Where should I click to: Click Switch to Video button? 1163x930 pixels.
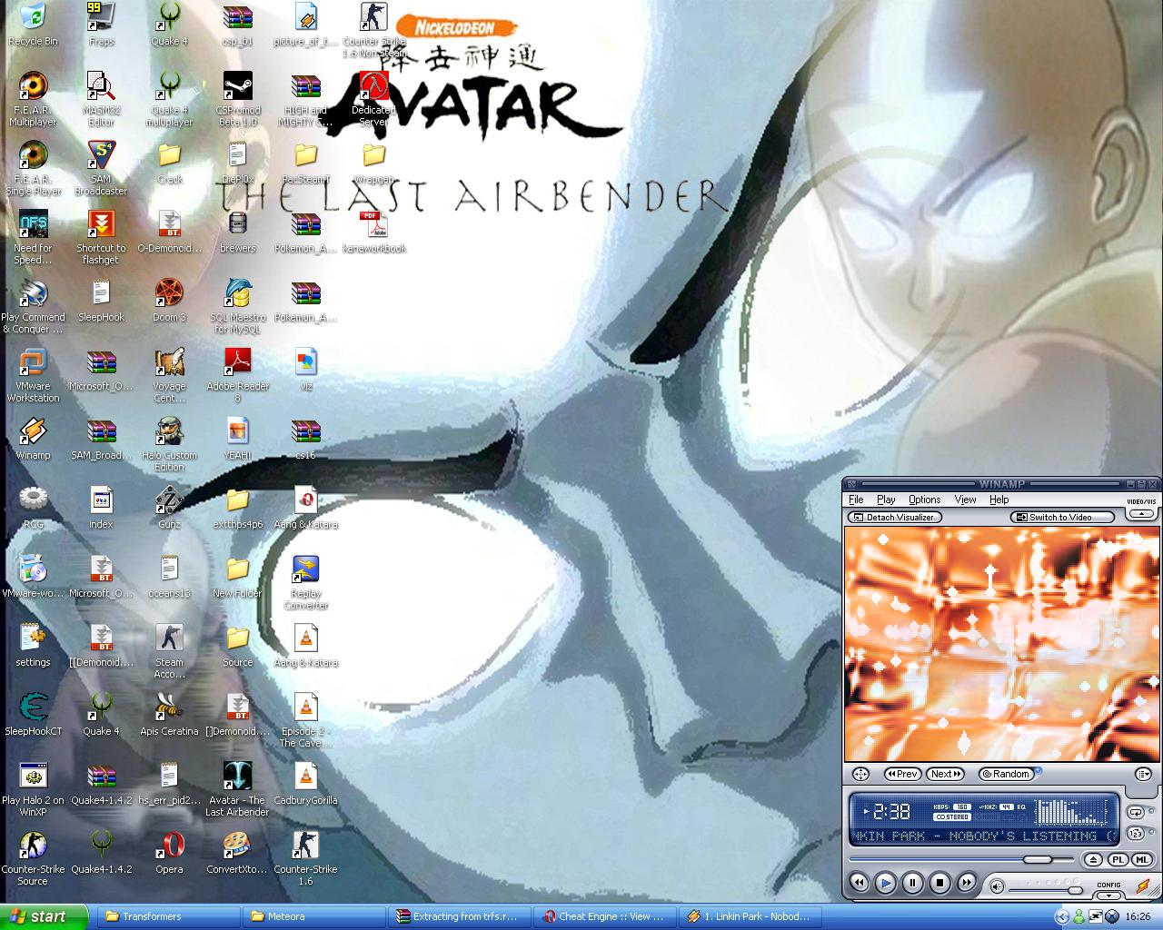[x=1063, y=518]
